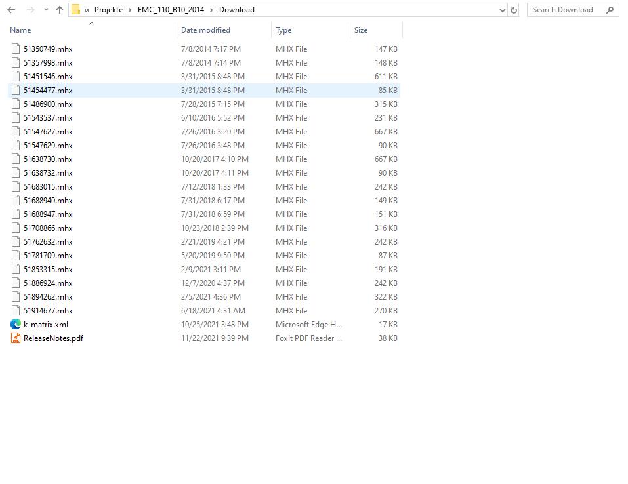Expand chevron after EMC_110_B10_2014 breadcrumb
Image resolution: width=628 pixels, height=484 pixels.
tap(211, 10)
